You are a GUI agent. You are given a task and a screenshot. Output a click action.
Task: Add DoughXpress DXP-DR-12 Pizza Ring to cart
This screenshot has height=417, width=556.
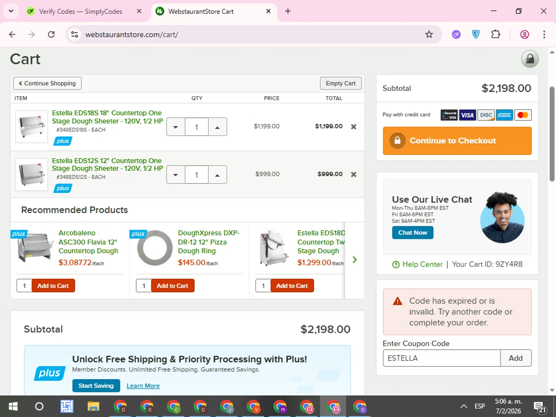click(x=173, y=286)
